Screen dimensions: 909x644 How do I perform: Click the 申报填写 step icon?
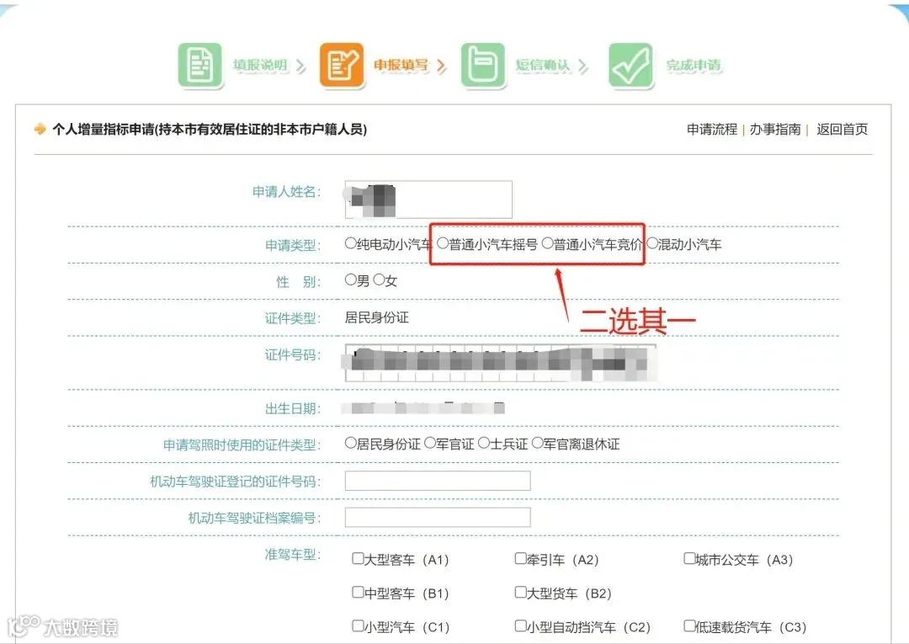342,66
